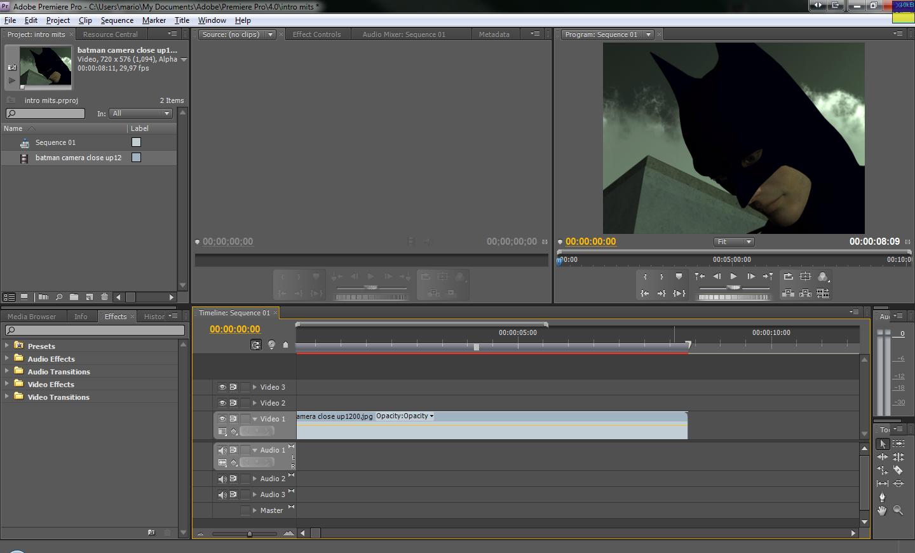Image resolution: width=915 pixels, height=553 pixels.
Task: Hide Video 3 track output
Action: 222,387
